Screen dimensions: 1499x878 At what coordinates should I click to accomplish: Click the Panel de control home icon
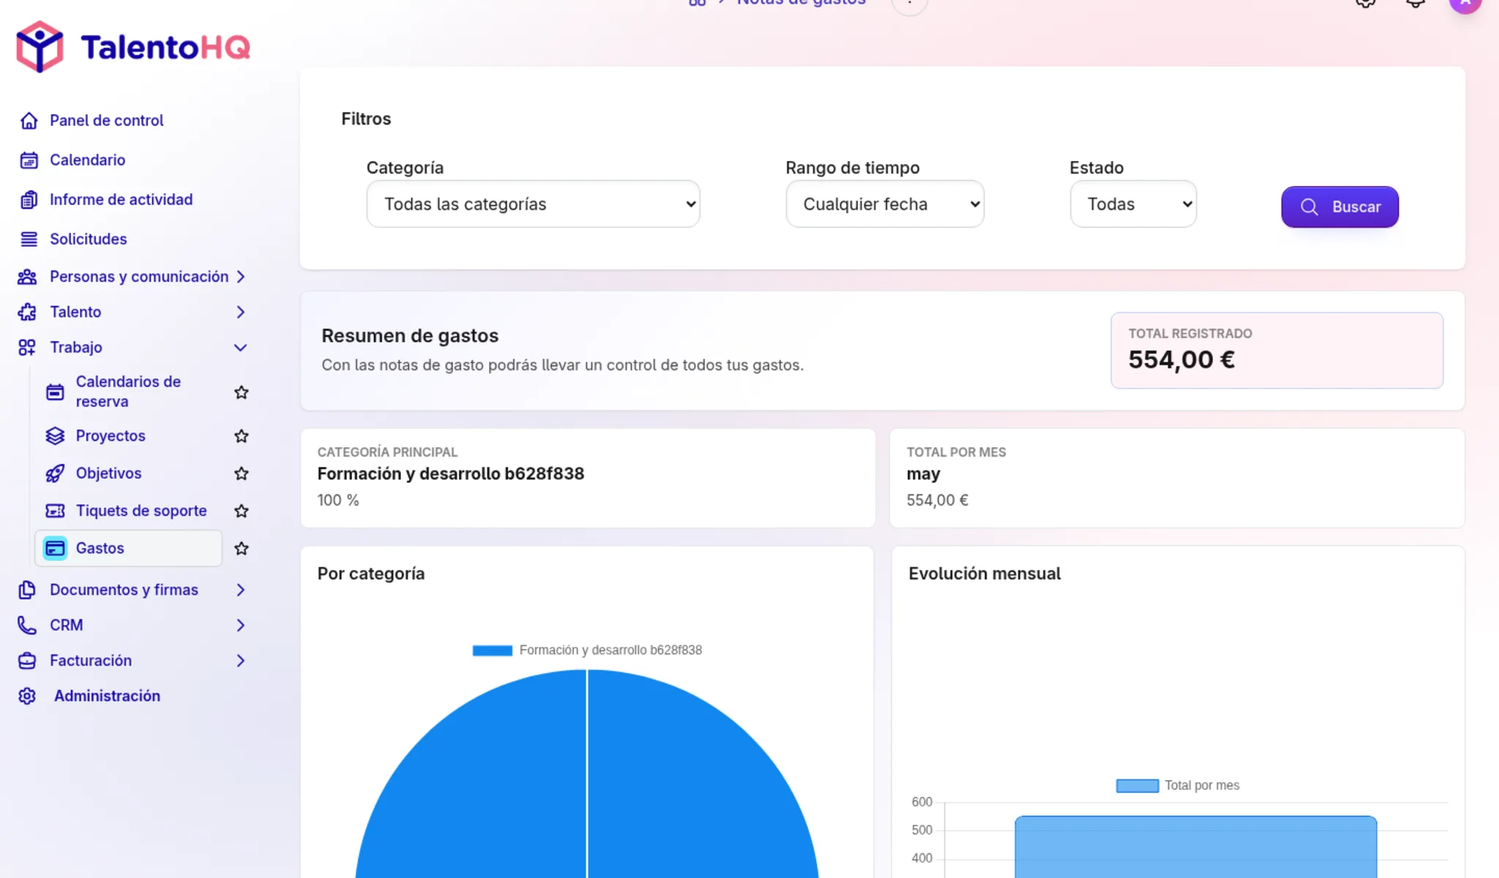(29, 121)
